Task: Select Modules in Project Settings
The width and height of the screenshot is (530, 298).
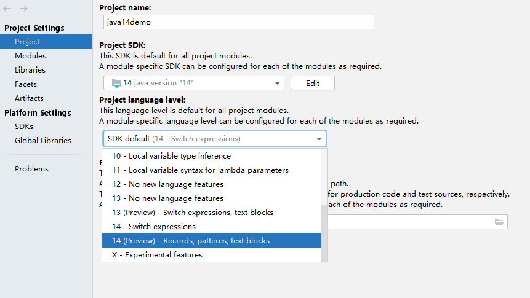Action: 30,56
